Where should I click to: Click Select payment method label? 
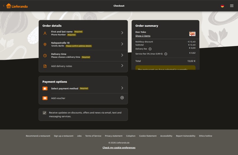pos(65,88)
